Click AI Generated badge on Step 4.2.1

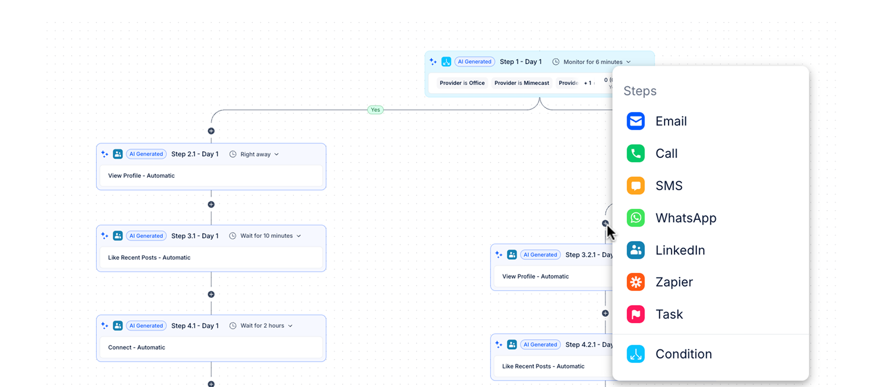[x=540, y=344]
